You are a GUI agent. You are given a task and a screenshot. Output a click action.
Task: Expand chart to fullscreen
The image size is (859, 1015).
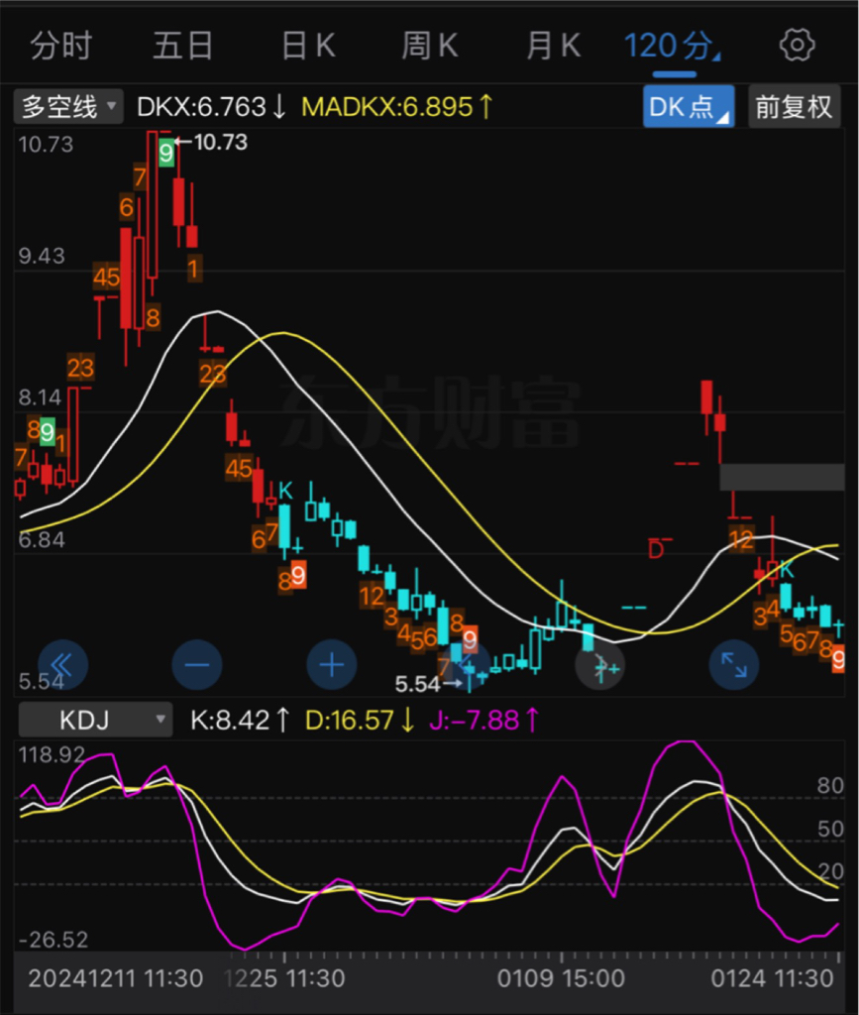(x=734, y=665)
